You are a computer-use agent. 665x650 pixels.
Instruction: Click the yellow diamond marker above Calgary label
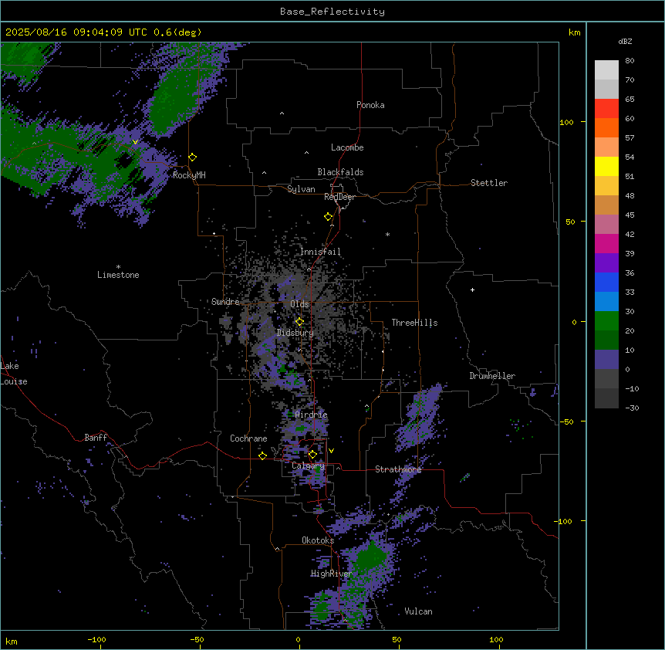[x=312, y=455]
